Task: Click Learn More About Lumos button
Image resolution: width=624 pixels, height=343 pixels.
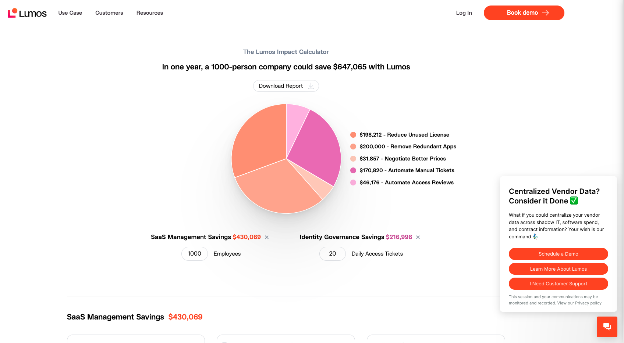Action: 558,269
